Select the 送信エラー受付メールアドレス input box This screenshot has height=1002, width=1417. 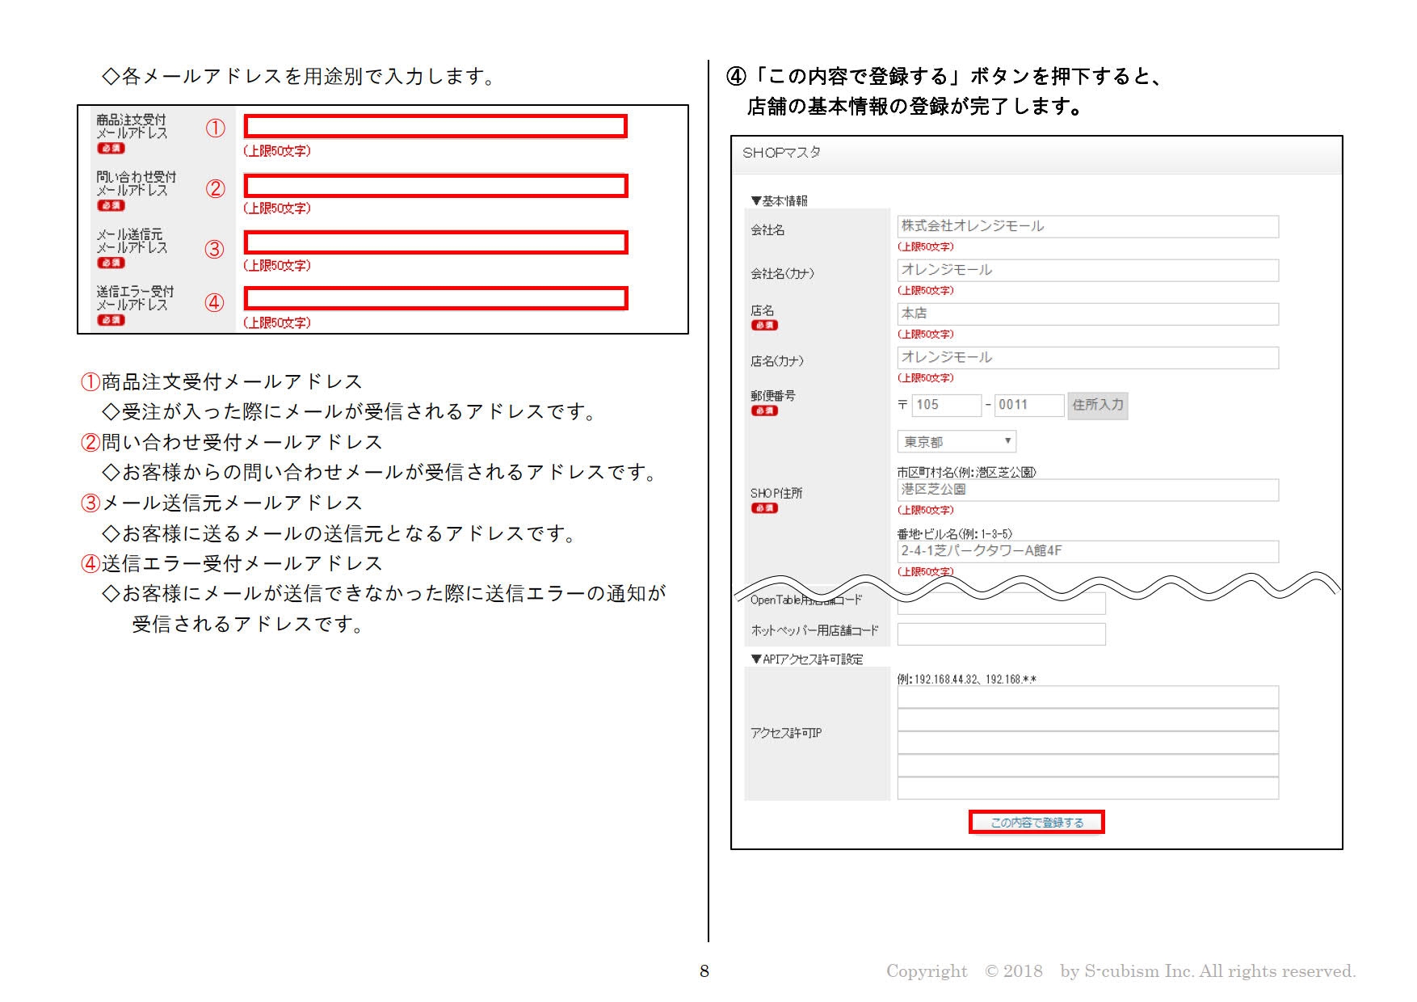(x=435, y=299)
